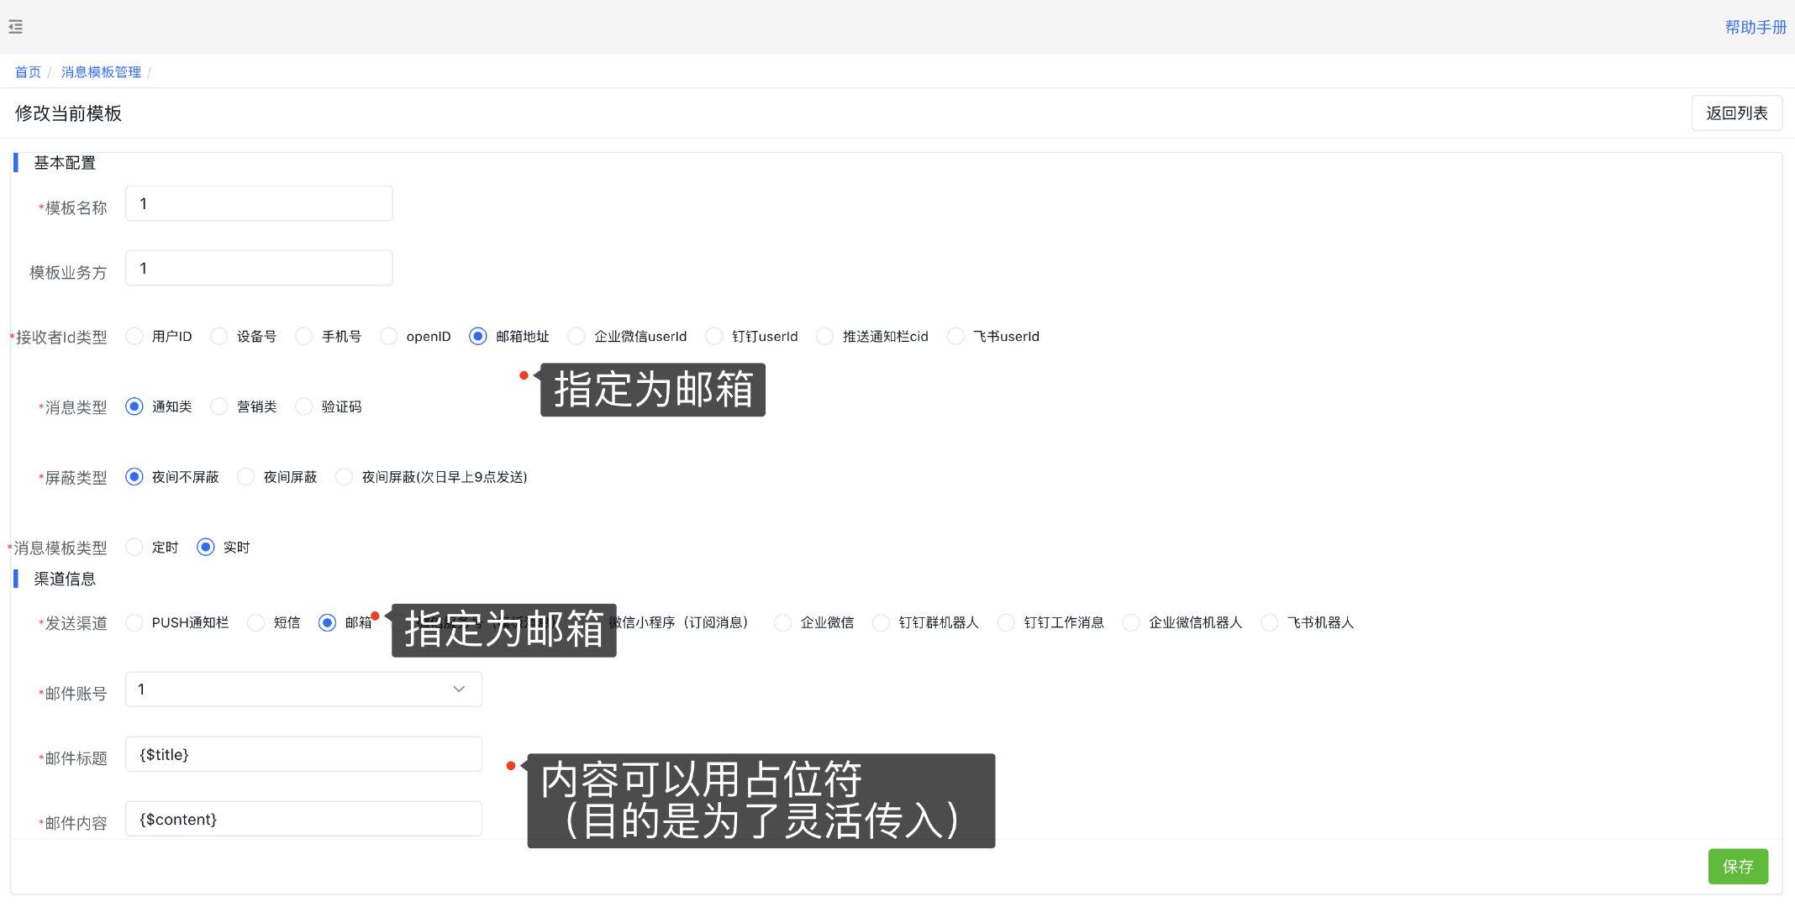Select 手机号 receiver type
Viewport: 1795px width, 907px height.
pos(304,336)
